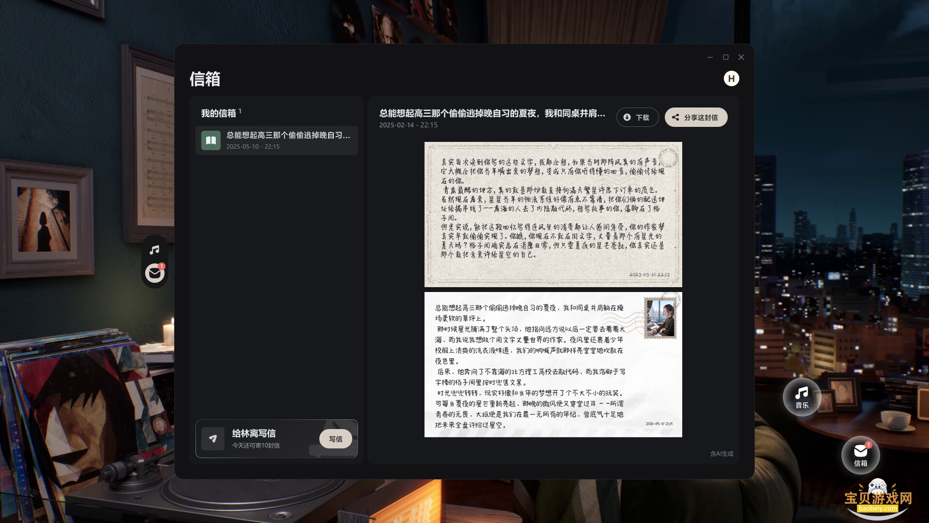The width and height of the screenshot is (929, 523).
Task: Click the 2025-02-14 - 22:15 timestamp
Action: 408,125
